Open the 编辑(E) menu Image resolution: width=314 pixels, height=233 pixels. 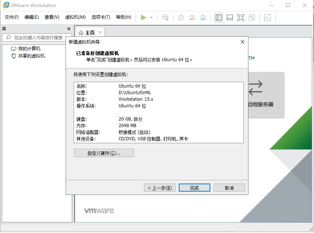tap(32, 17)
